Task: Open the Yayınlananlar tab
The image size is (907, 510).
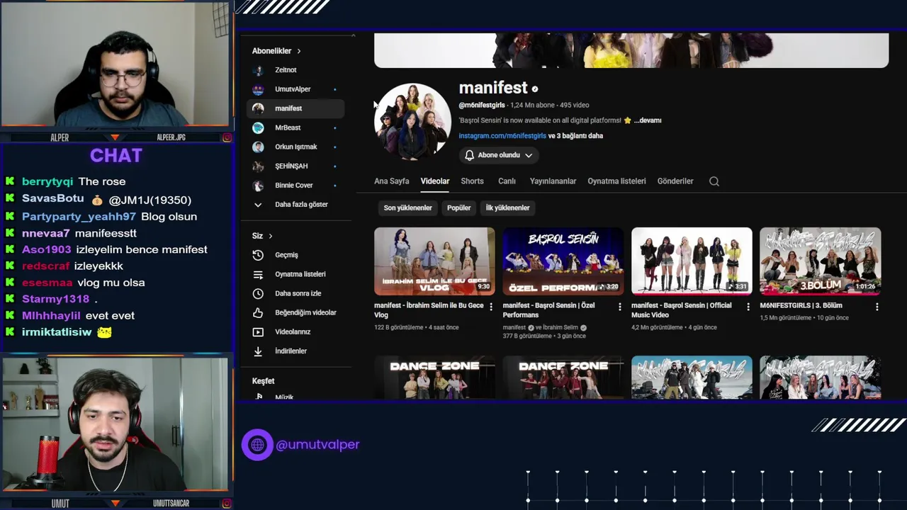Action: [553, 181]
